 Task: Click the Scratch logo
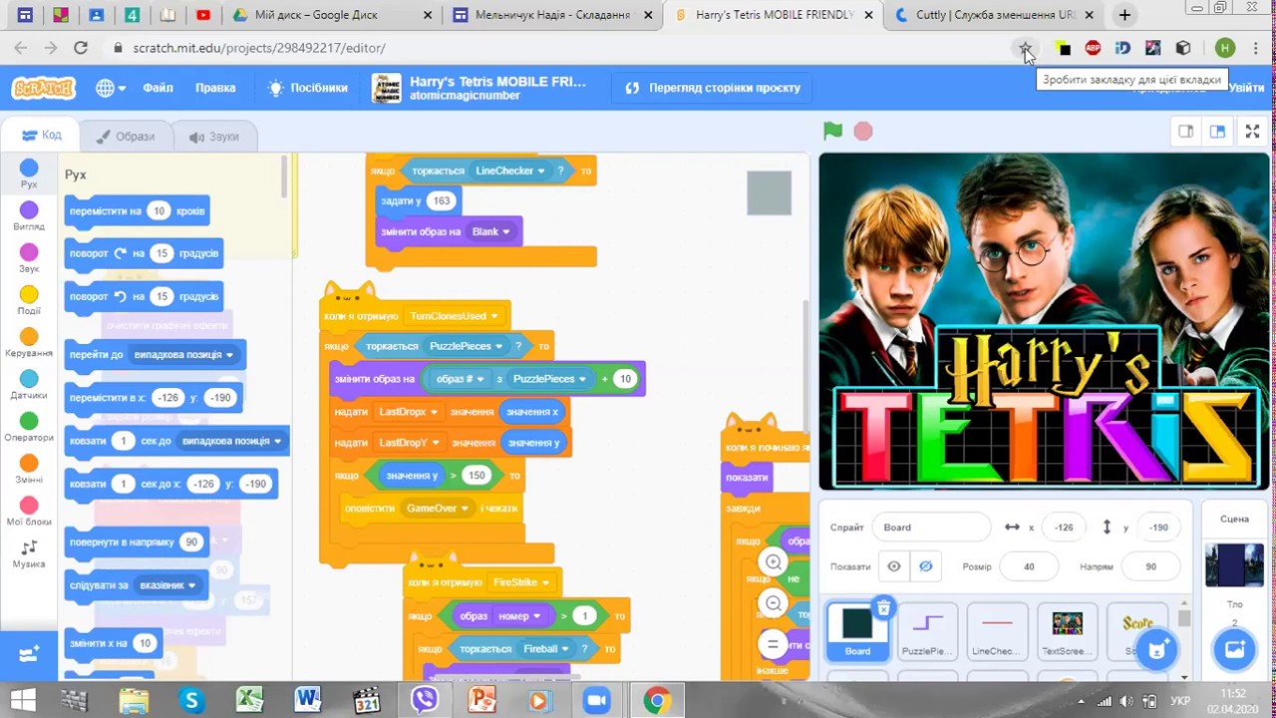(x=43, y=88)
